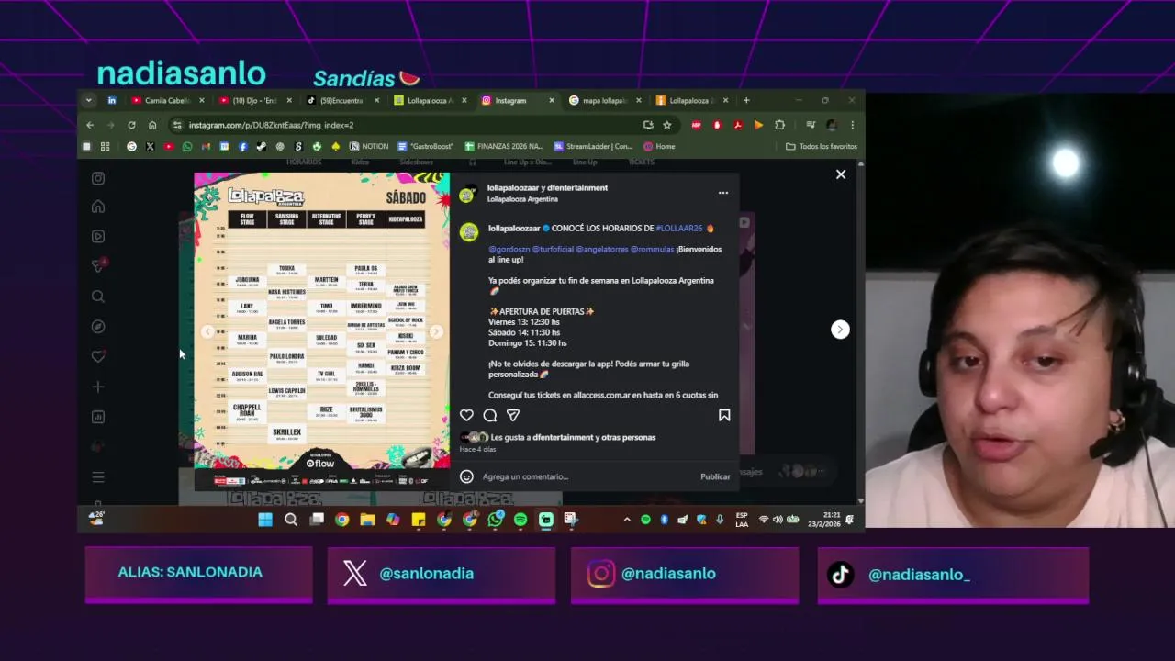Screen dimensions: 1175x661
Task: Focus the 'Agrega un comentario' field
Action: (x=587, y=476)
